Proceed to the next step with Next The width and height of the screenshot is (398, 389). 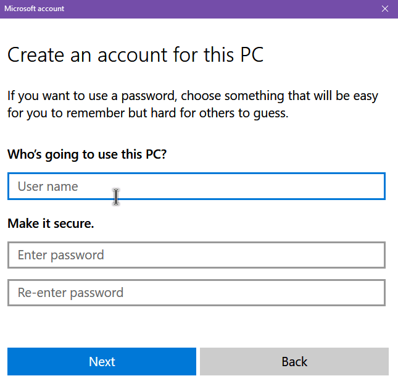102,361
